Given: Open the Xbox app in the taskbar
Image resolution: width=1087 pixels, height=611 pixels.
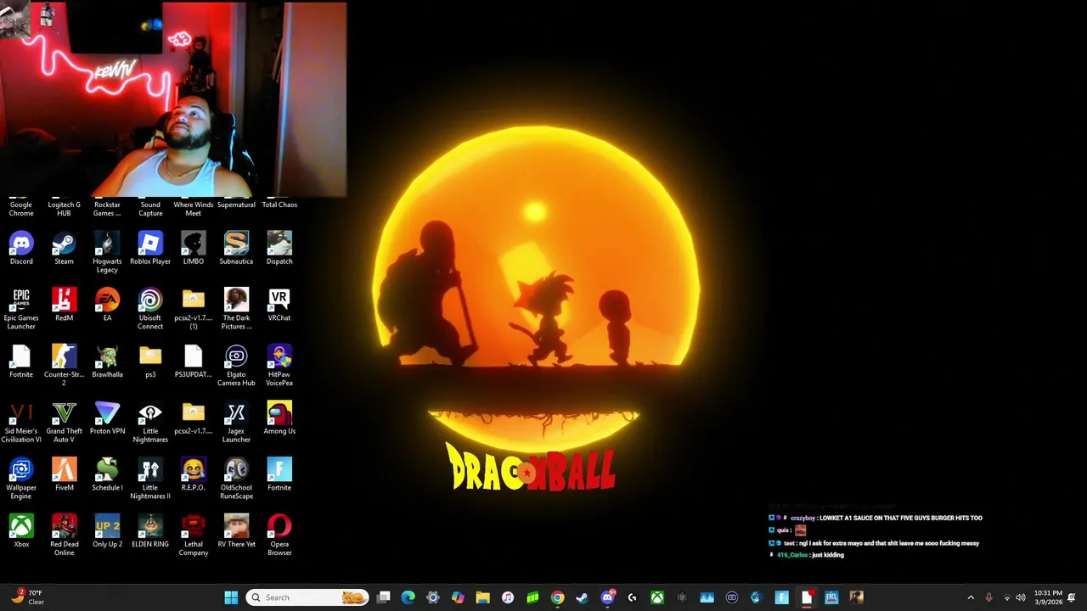Looking at the screenshot, I should pos(657,597).
